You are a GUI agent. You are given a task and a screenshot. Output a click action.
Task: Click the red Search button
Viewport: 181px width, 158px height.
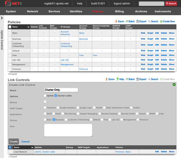coord(171,3)
